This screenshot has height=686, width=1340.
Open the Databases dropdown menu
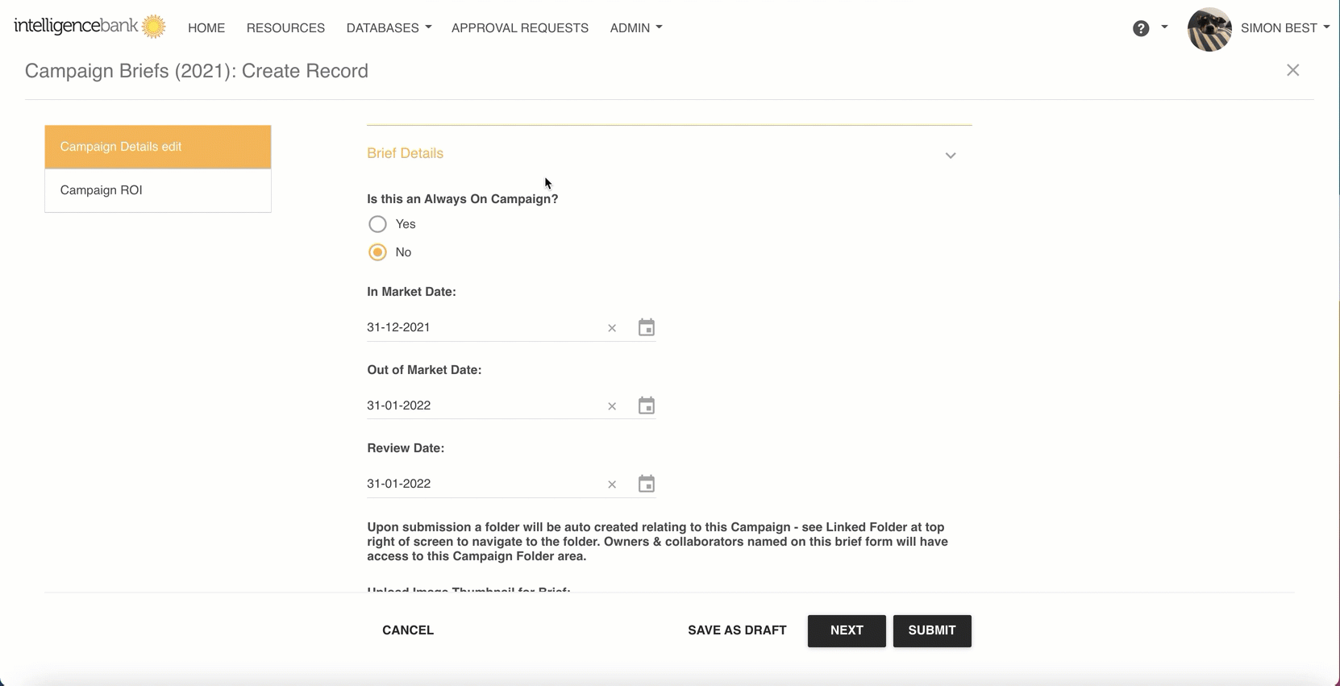[389, 28]
